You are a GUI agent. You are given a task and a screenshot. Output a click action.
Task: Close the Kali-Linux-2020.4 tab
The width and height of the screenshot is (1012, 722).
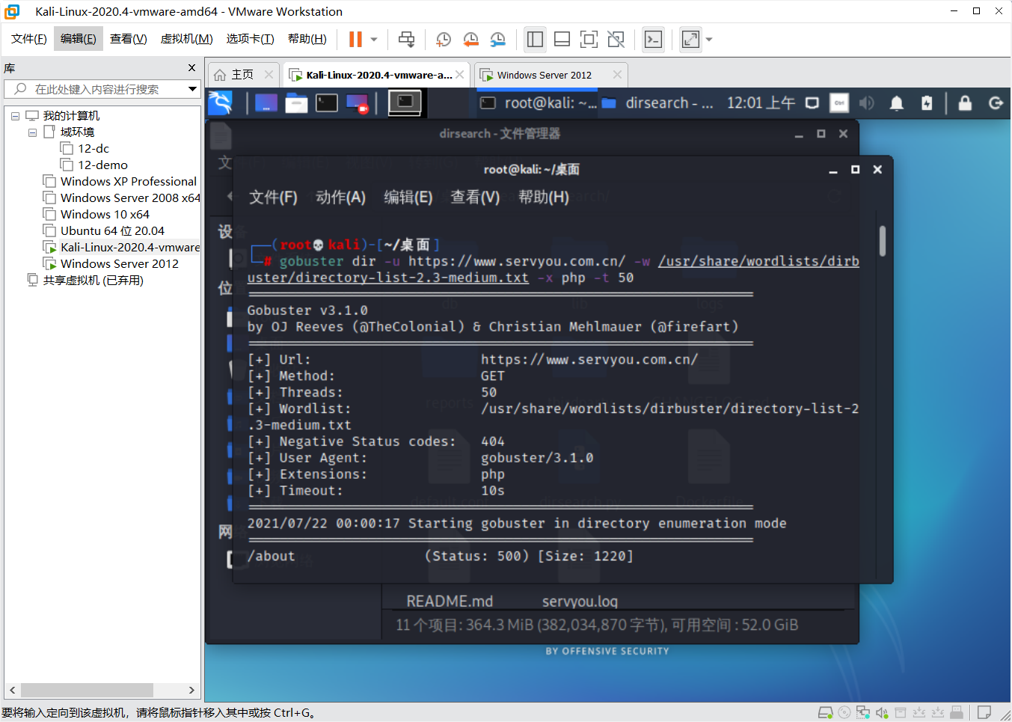(x=459, y=75)
